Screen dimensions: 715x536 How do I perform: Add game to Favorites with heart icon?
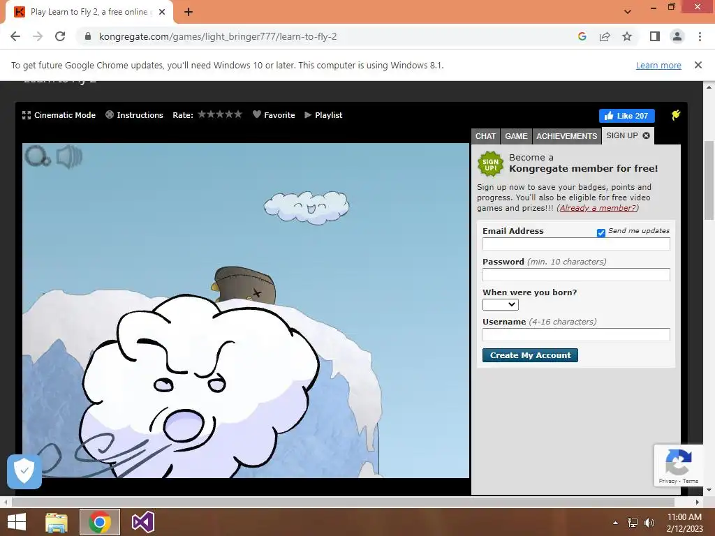click(274, 115)
